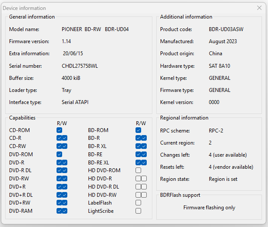Select interface type value 'Serial ATAPI'
Screen dimensions: 268x227
point(75,102)
